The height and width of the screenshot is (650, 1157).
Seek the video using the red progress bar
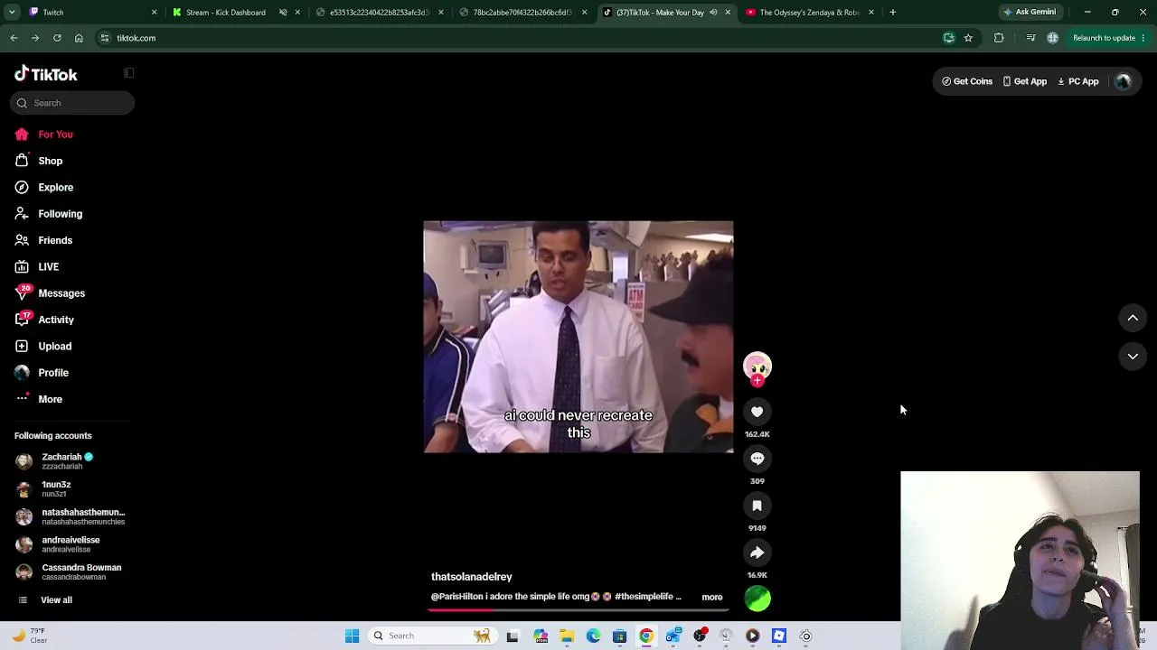click(x=578, y=610)
